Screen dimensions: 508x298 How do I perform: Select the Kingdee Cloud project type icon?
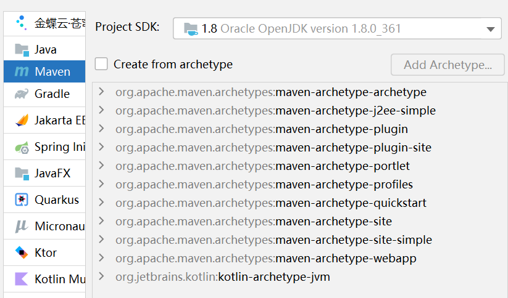coord(22,23)
